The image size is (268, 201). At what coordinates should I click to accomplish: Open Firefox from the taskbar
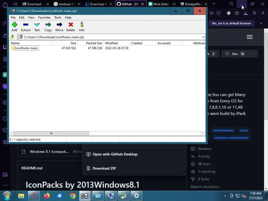[x=47, y=196]
